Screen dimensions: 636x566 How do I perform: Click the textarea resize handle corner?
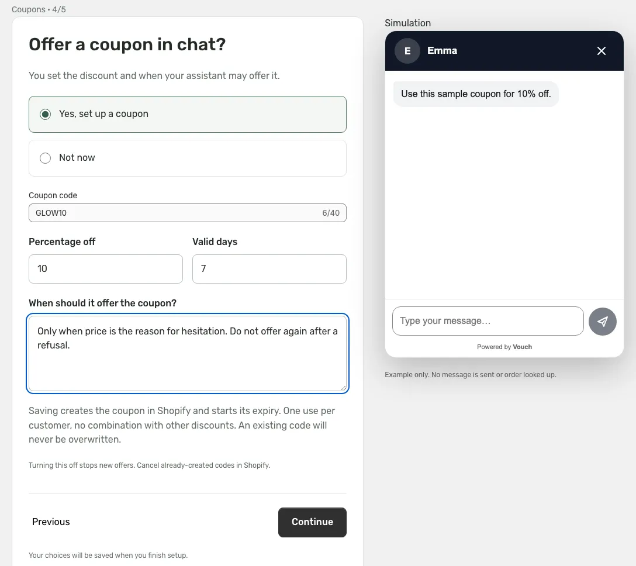point(343,388)
